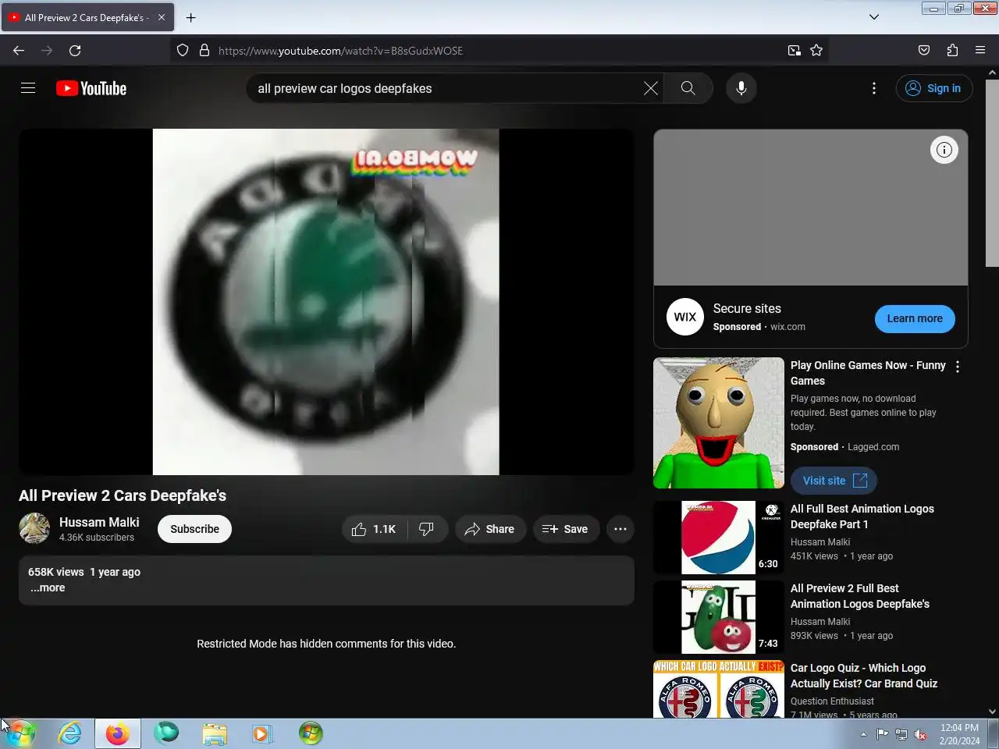This screenshot has width=999, height=749.
Task: Open VeggieTales thumbnail video 7:43
Action: click(719, 617)
